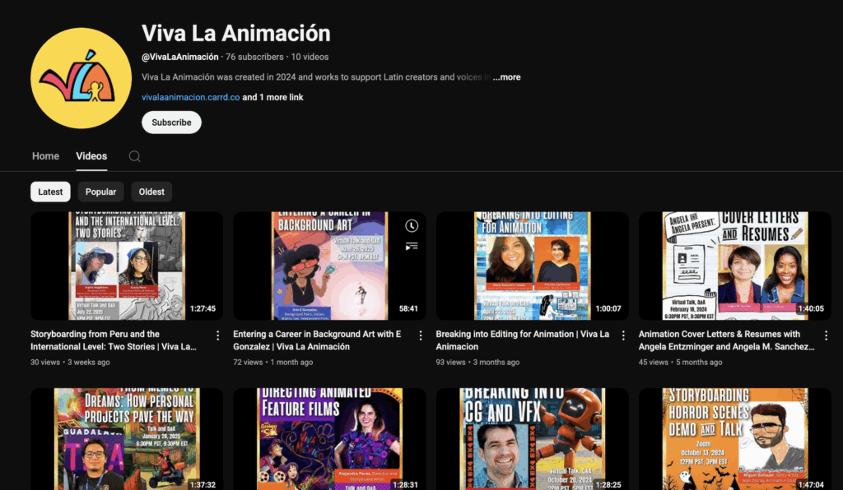
Task: Open three-dot menu for Background Art video
Action: (421, 335)
